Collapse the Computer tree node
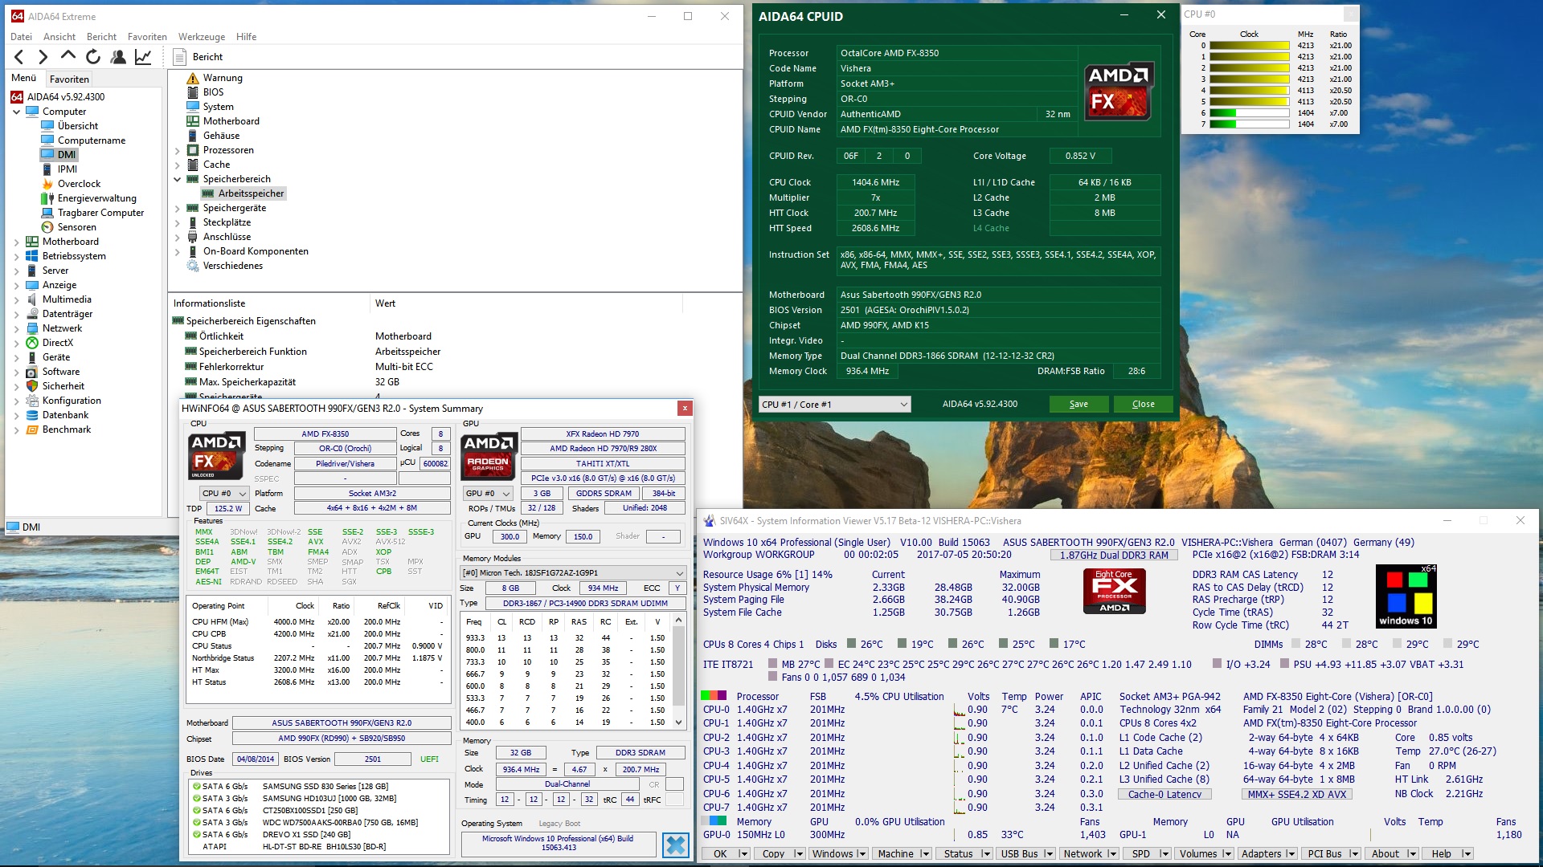The image size is (1543, 867). pos(17,112)
